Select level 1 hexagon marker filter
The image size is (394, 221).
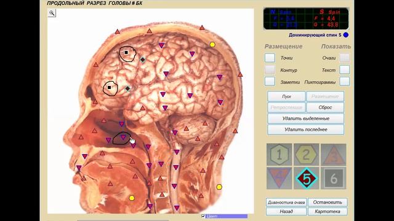coord(279,155)
